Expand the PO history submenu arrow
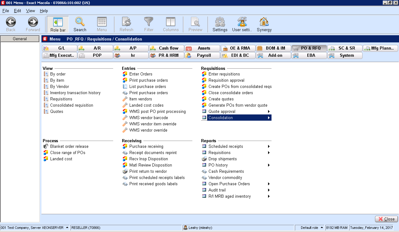399x232 pixels. [x=269, y=165]
